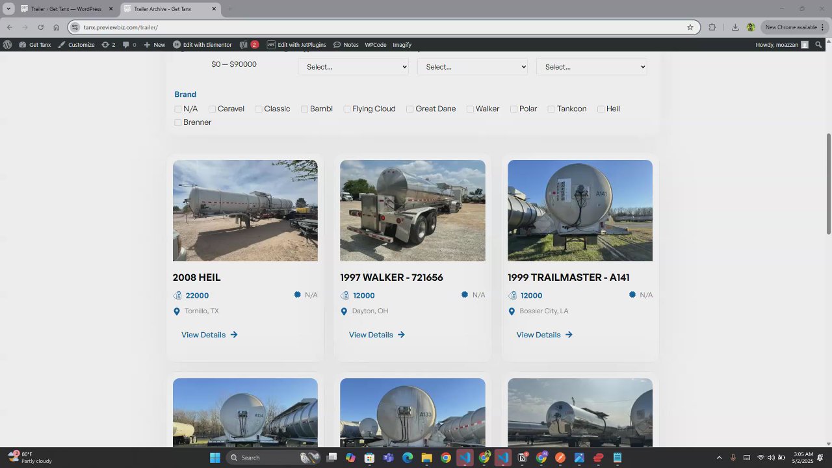Open the 1997 WALKER - 721656 trailer photo
The height and width of the screenshot is (468, 832).
click(x=413, y=211)
